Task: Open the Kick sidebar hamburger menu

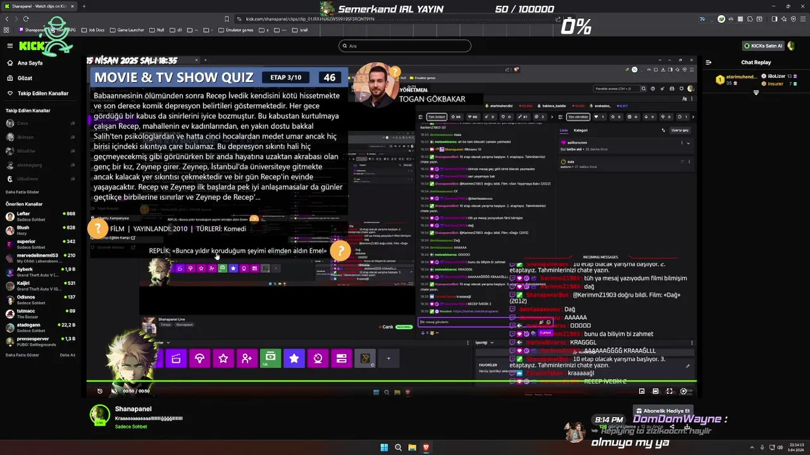Action: tap(9, 45)
